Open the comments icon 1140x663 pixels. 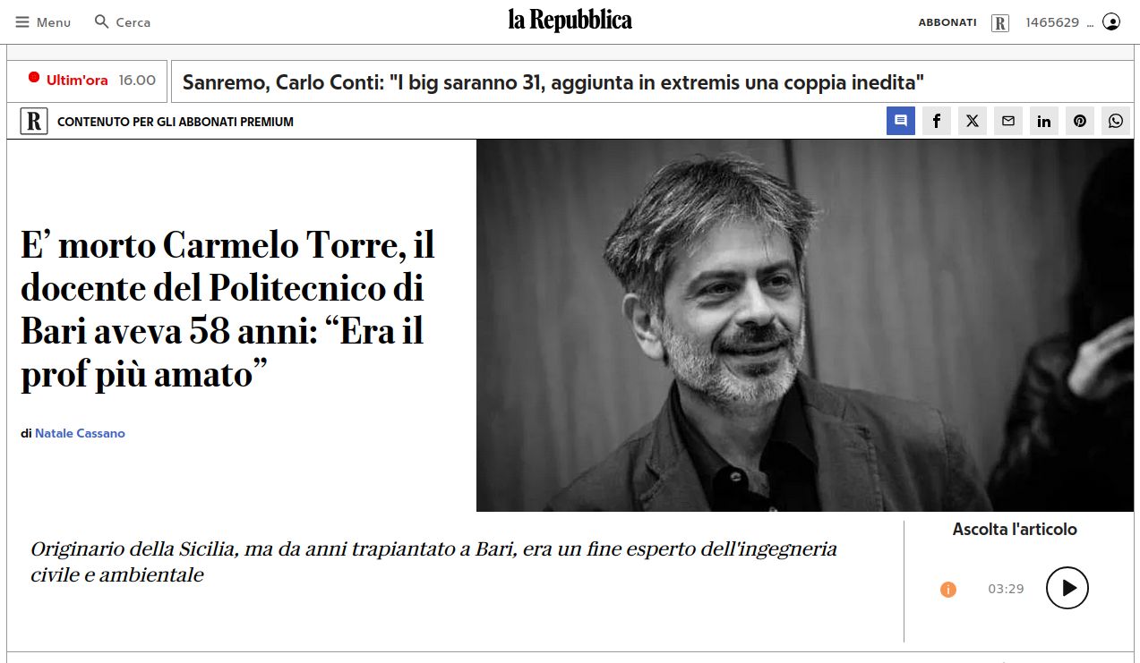pos(901,121)
